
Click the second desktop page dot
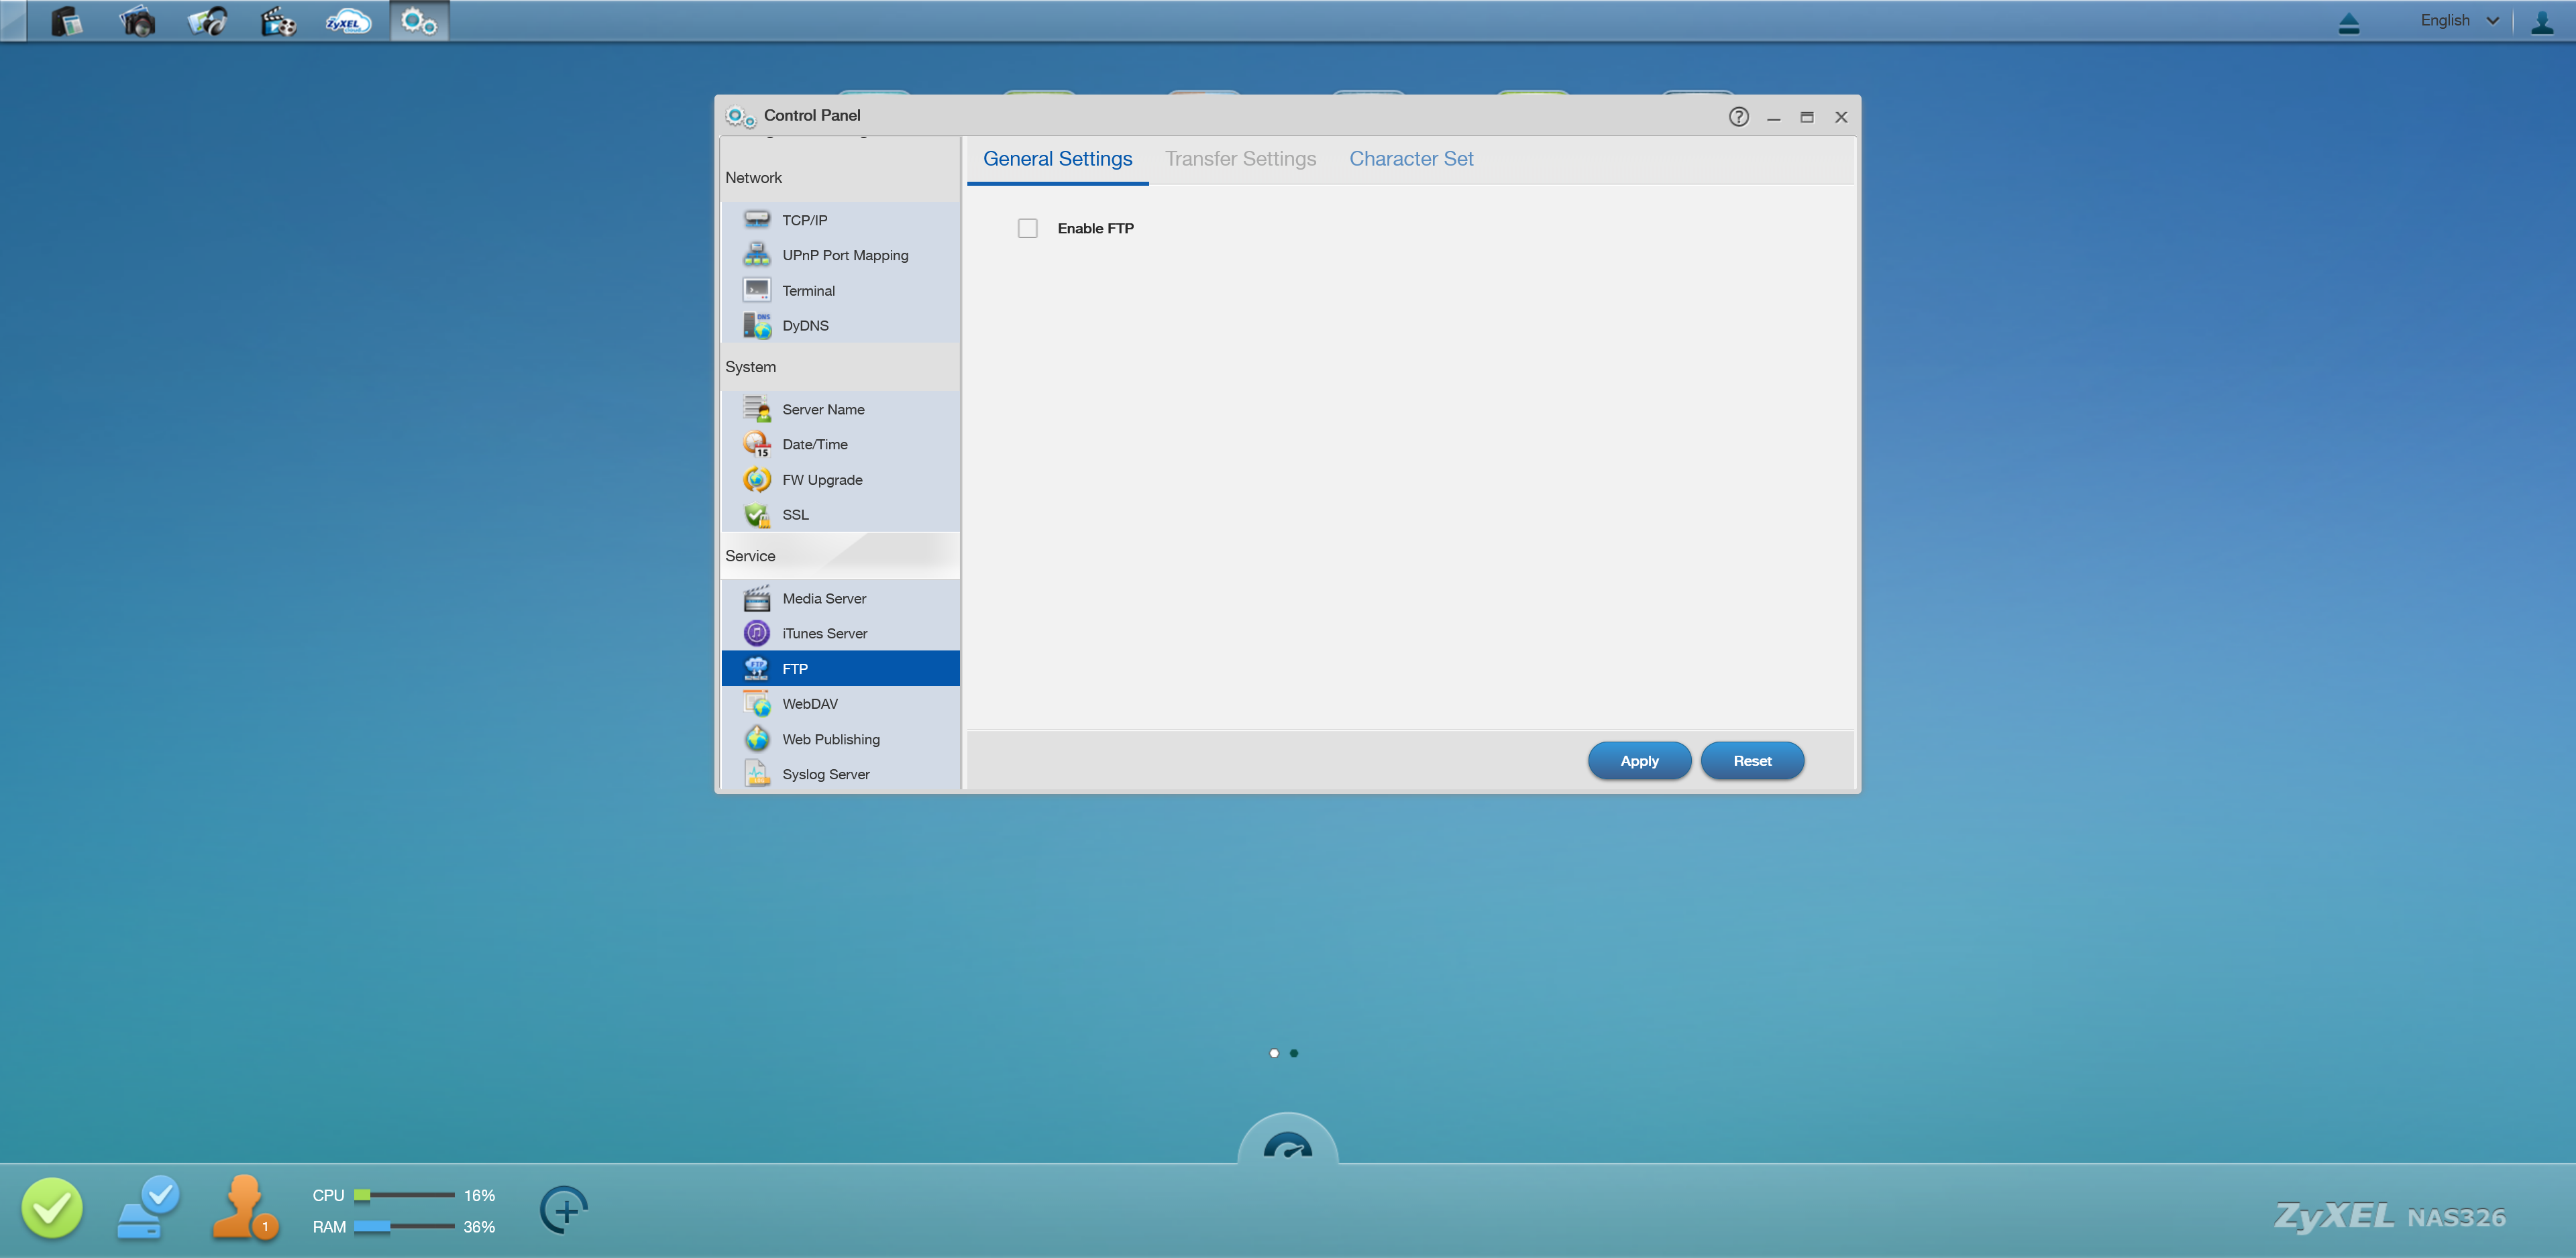coord(1294,1053)
